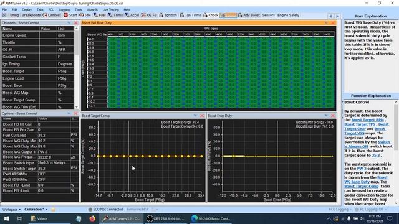Click the highlighted Boost tab

(228, 15)
